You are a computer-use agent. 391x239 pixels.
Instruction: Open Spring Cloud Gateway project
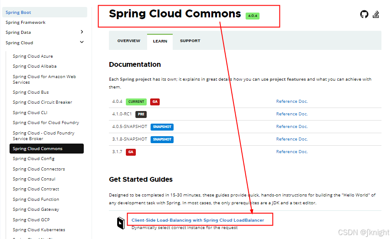(36, 210)
